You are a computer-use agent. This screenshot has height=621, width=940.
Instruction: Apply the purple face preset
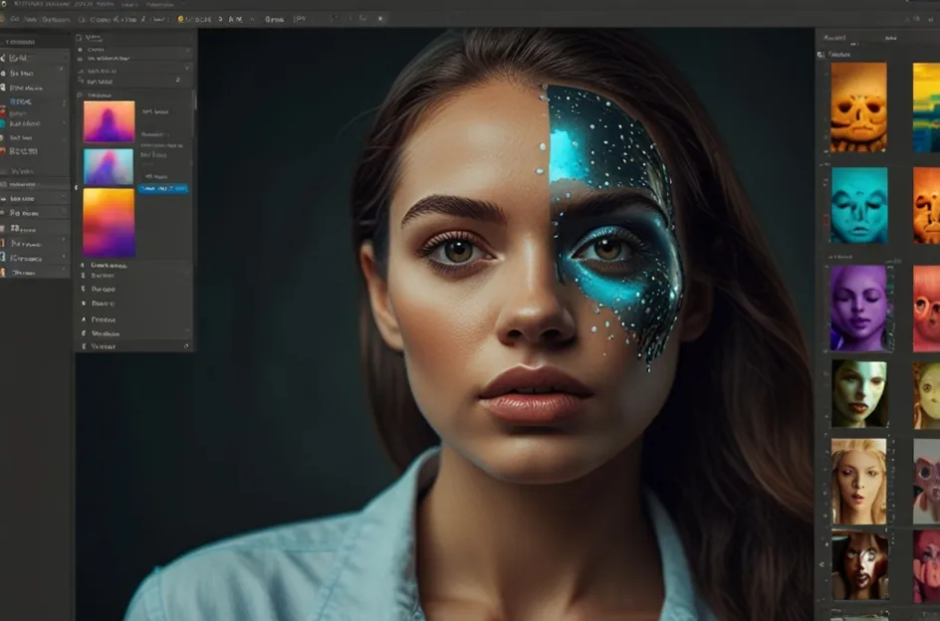coord(858,309)
